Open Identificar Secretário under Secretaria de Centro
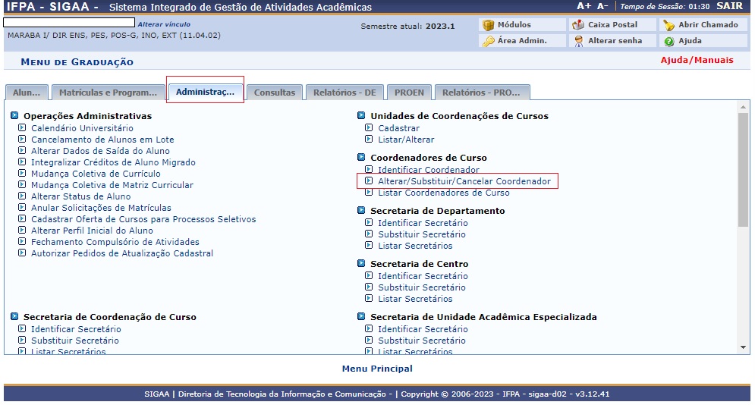The height and width of the screenshot is (405, 755). (x=423, y=276)
